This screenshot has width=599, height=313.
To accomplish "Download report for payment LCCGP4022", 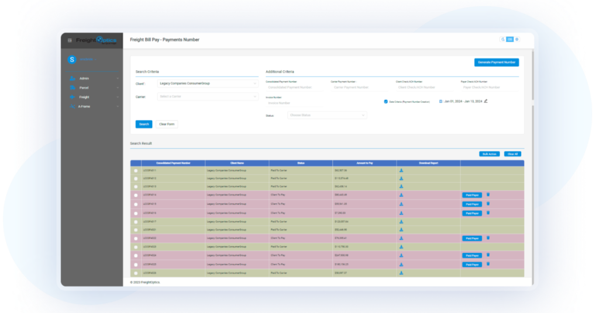I will tap(401, 238).
